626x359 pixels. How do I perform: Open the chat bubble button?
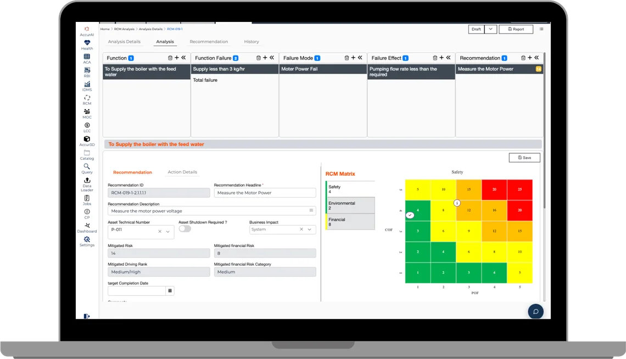pyautogui.click(x=535, y=312)
